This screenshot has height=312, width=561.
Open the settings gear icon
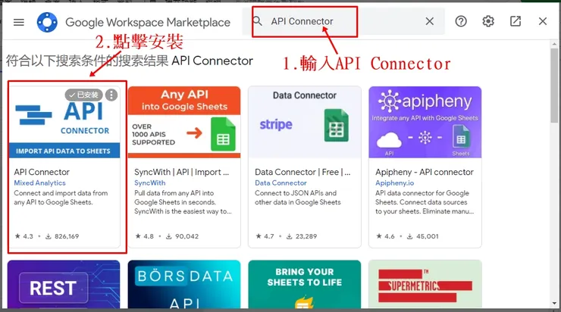pos(488,21)
